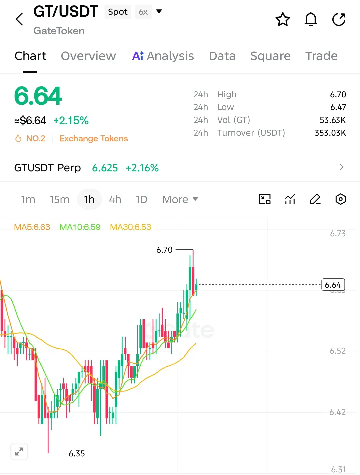This screenshot has width=360, height=475.
Task: Tap the GateToken name label
Action: [x=59, y=31]
